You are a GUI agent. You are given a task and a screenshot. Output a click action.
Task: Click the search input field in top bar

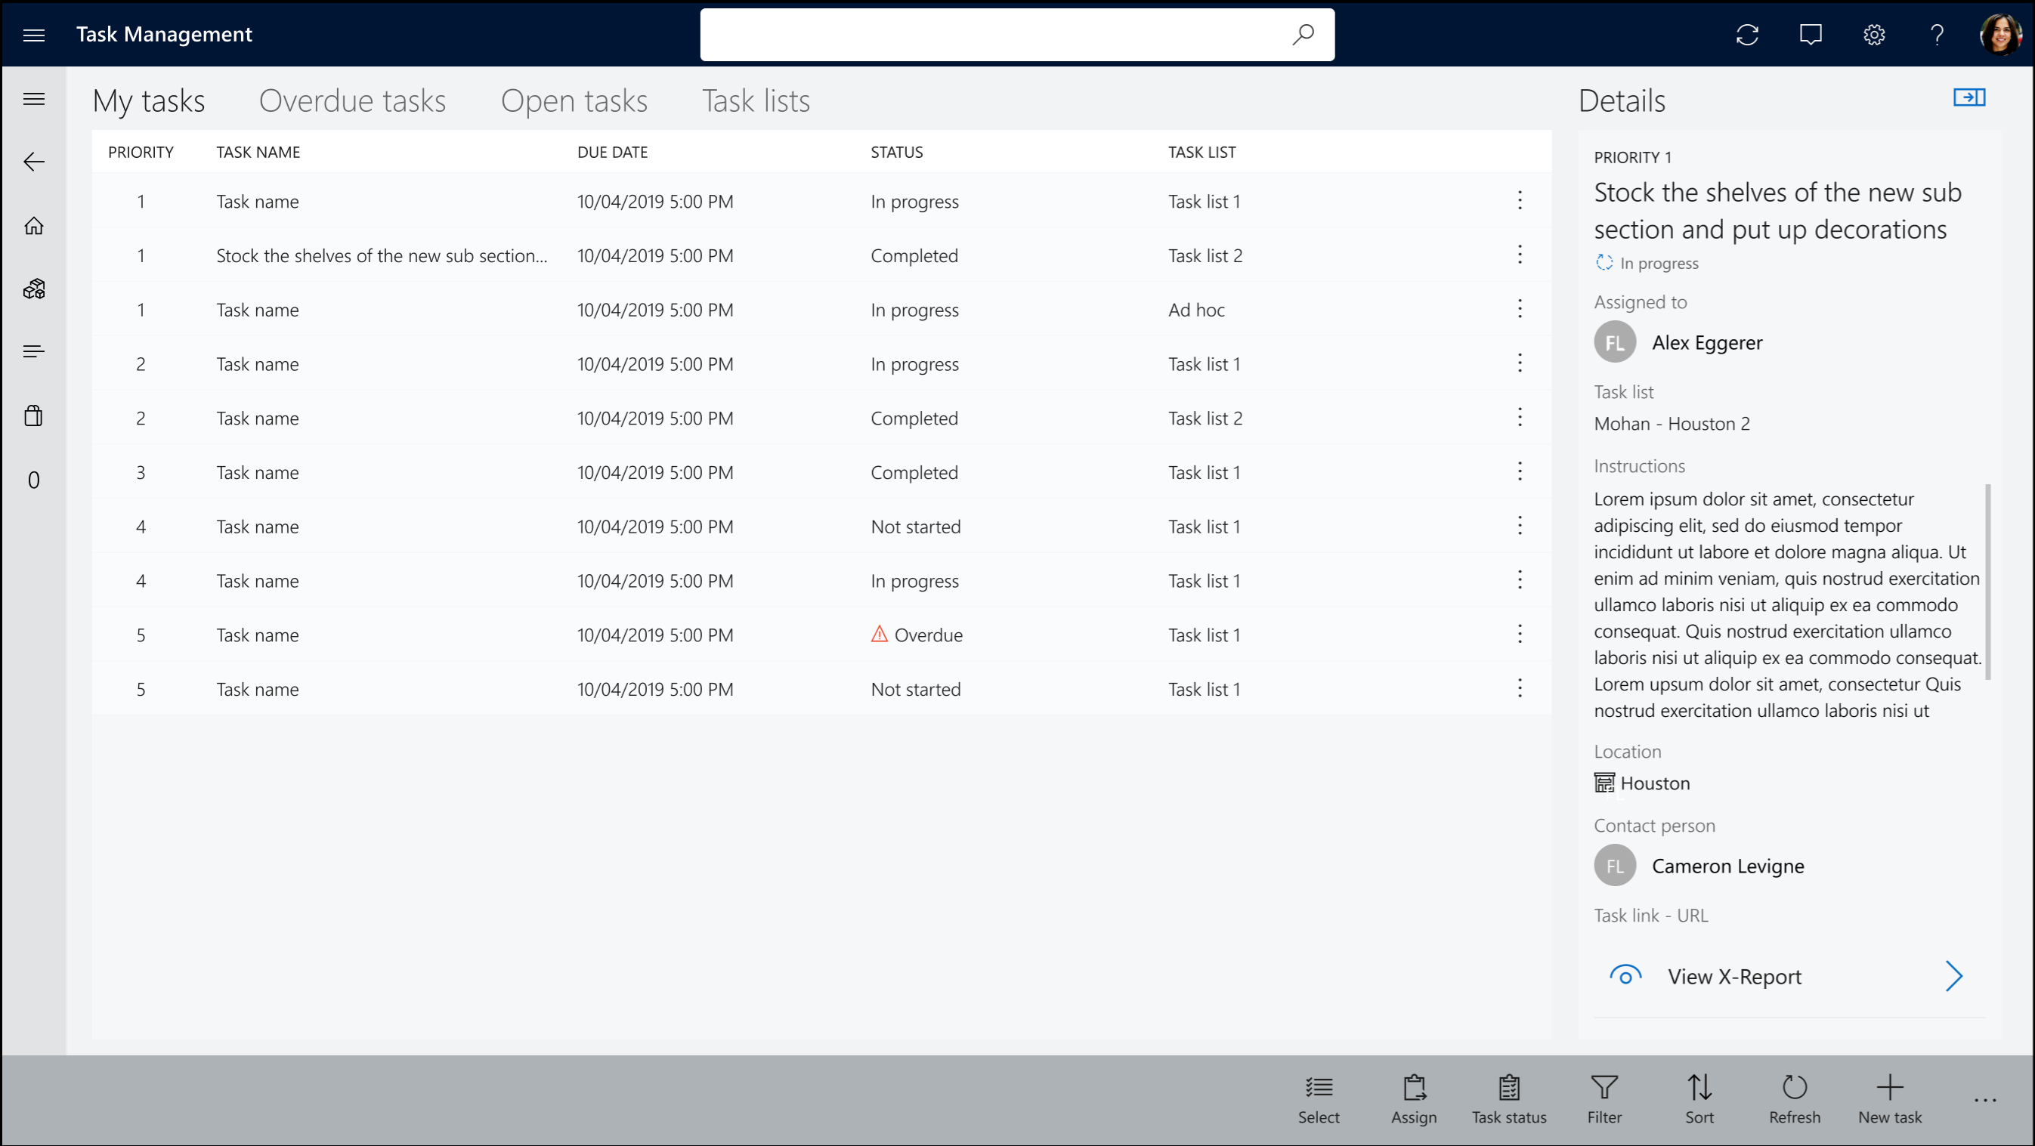(x=1016, y=32)
